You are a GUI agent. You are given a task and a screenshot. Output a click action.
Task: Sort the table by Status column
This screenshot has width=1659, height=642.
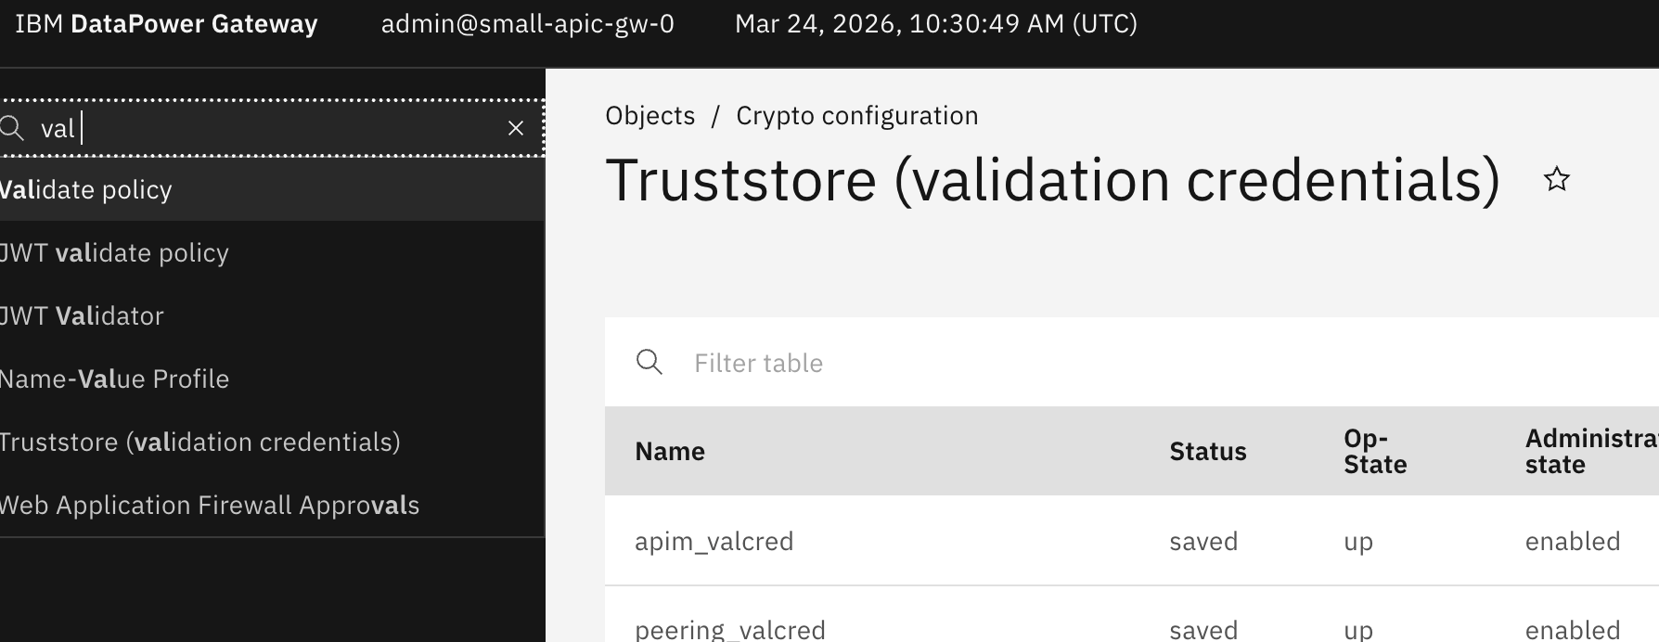(x=1207, y=451)
